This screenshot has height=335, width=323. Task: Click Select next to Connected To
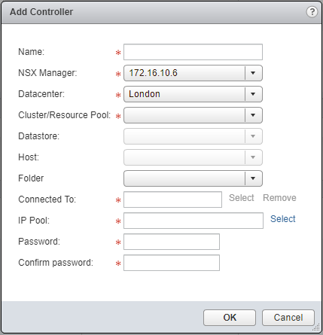coord(242,198)
